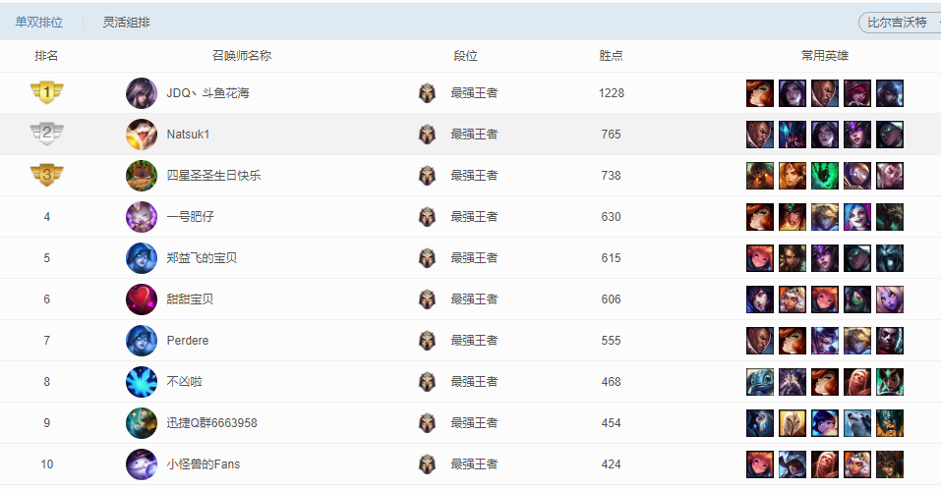Click avatar of 小怪兽的Fans
This screenshot has width=941, height=489.
tap(142, 464)
